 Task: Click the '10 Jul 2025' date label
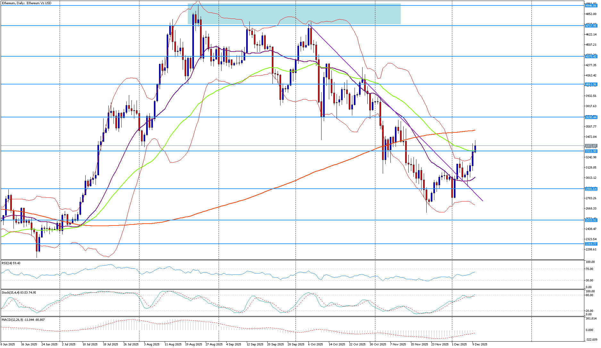pos(90,344)
